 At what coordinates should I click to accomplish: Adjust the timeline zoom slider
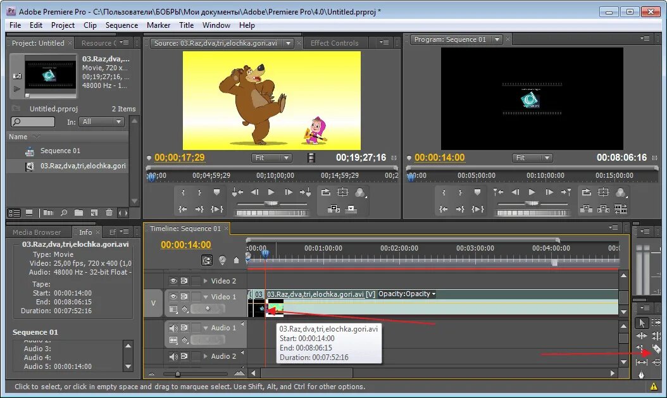[x=178, y=374]
